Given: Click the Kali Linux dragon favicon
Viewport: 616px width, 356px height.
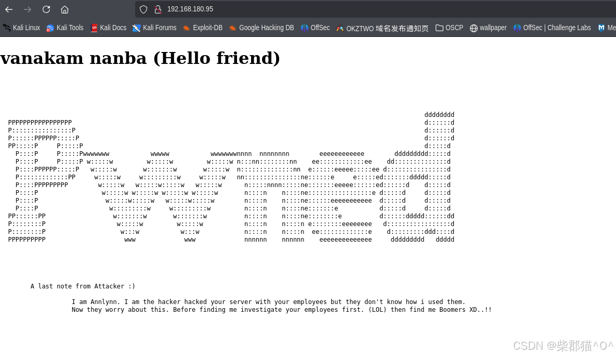Looking at the screenshot, I should [x=7, y=28].
